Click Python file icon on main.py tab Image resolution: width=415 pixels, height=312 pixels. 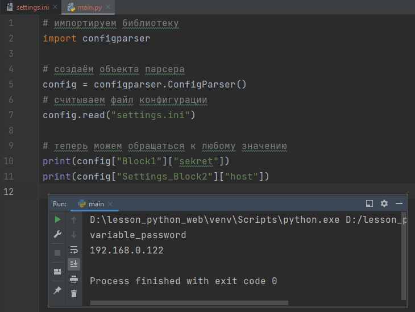tap(71, 7)
